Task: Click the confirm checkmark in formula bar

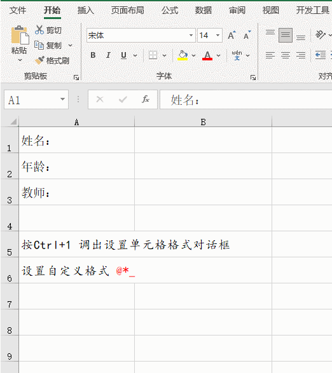Action: [x=123, y=99]
